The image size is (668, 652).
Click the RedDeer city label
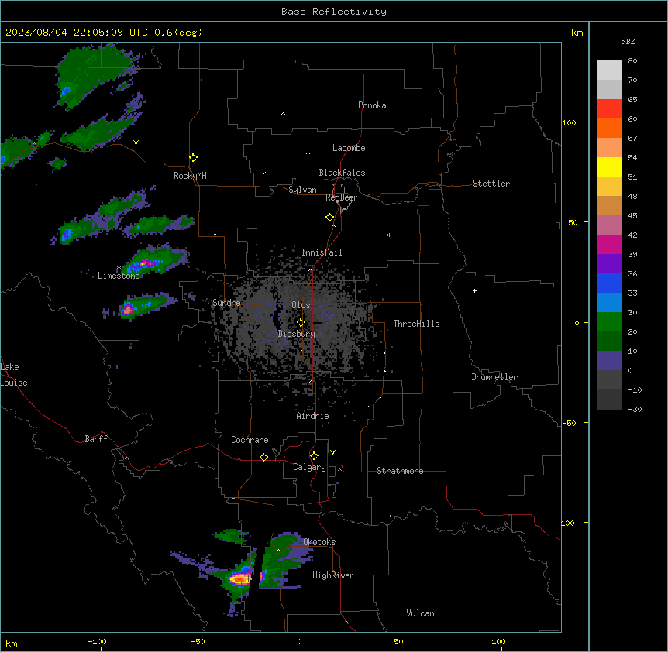(x=341, y=197)
